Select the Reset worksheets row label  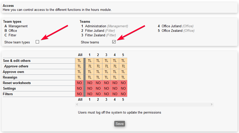click(17, 83)
